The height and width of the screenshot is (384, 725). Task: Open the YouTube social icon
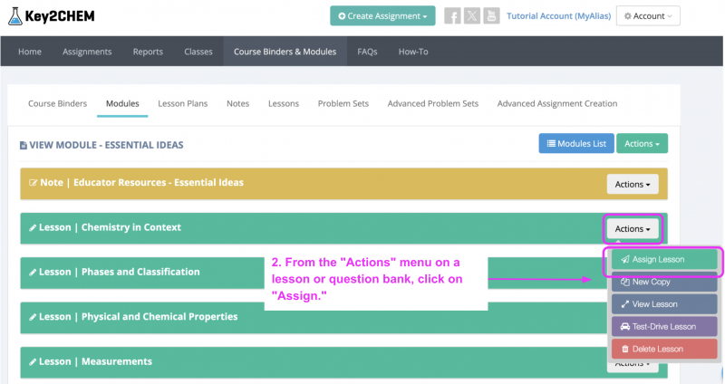point(490,16)
